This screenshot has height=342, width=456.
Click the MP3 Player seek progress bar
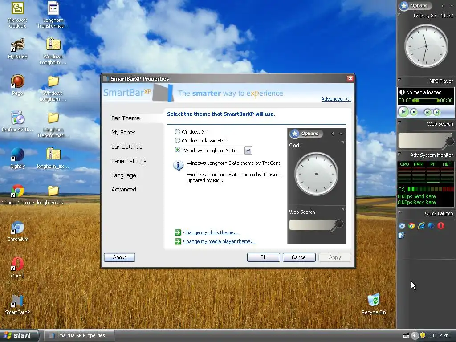[426, 100]
